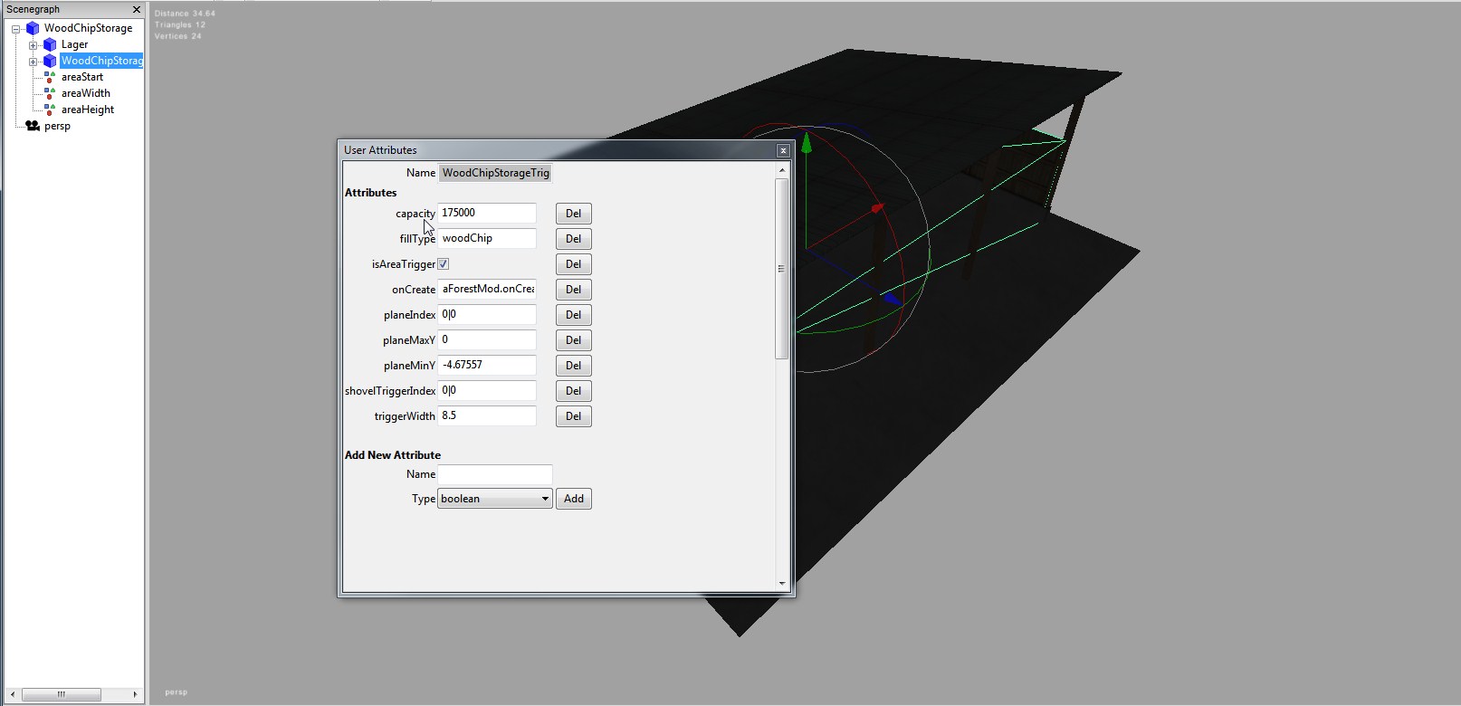Collapse the WoodChipStorage root node

[16, 29]
